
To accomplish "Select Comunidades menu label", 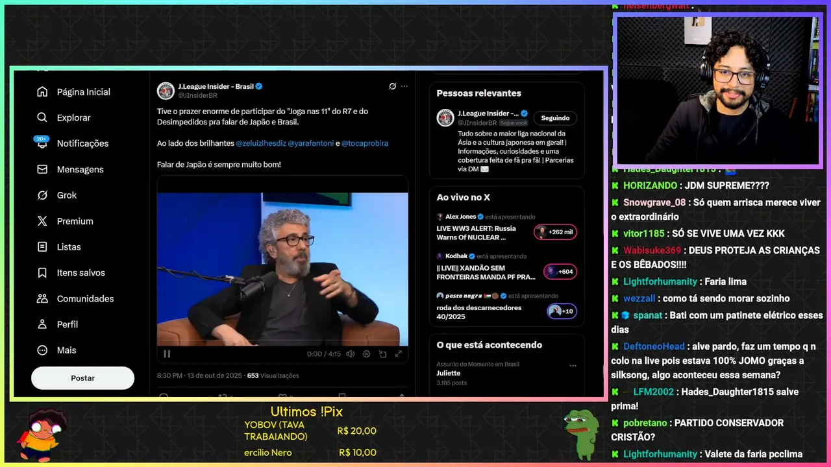I will click(85, 298).
